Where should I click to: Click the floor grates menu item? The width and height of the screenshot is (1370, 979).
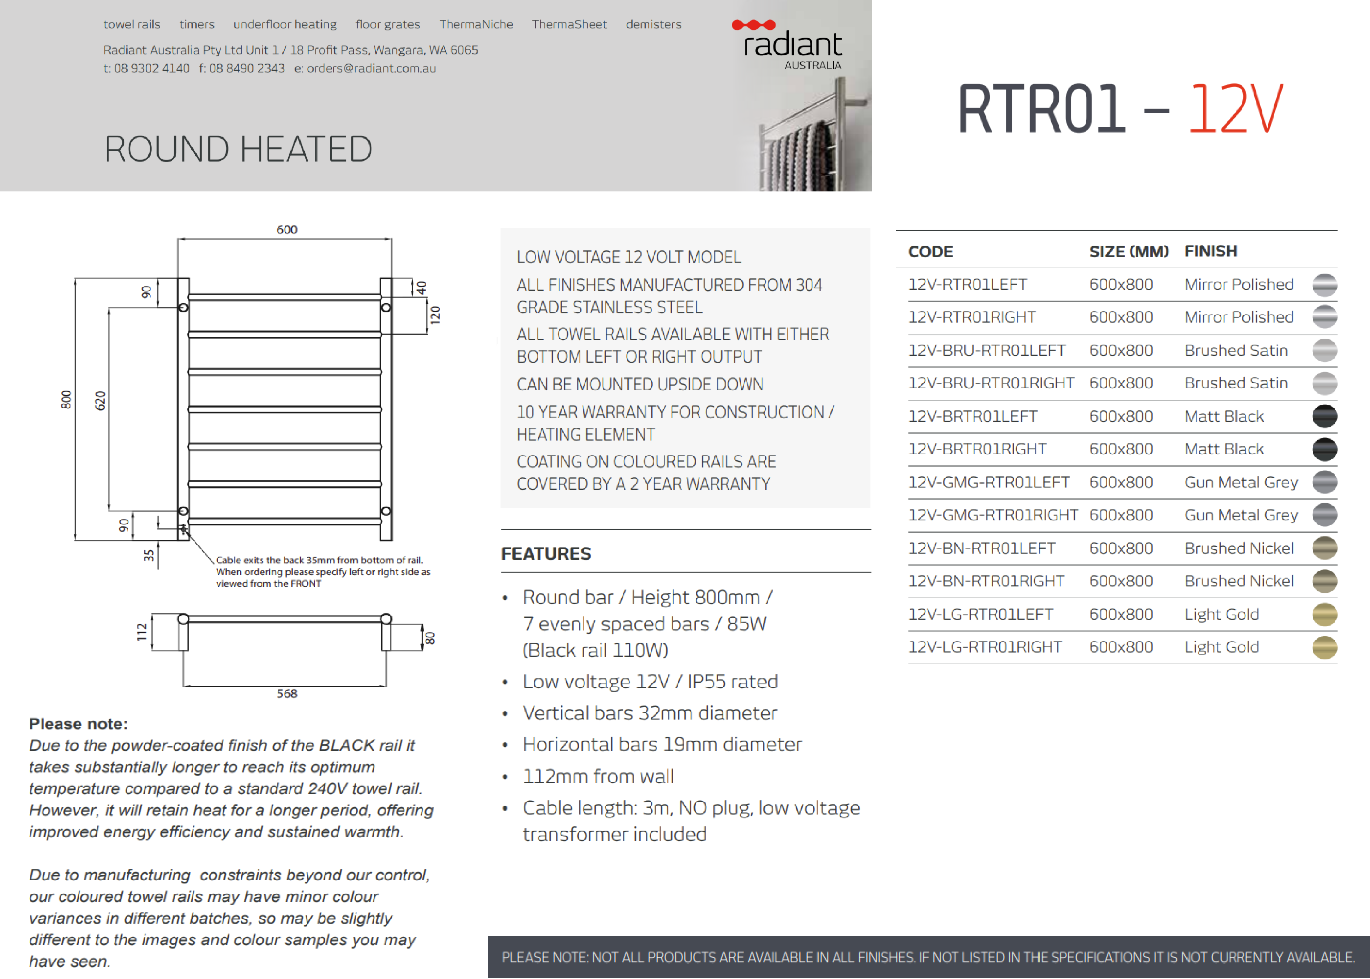(x=388, y=24)
